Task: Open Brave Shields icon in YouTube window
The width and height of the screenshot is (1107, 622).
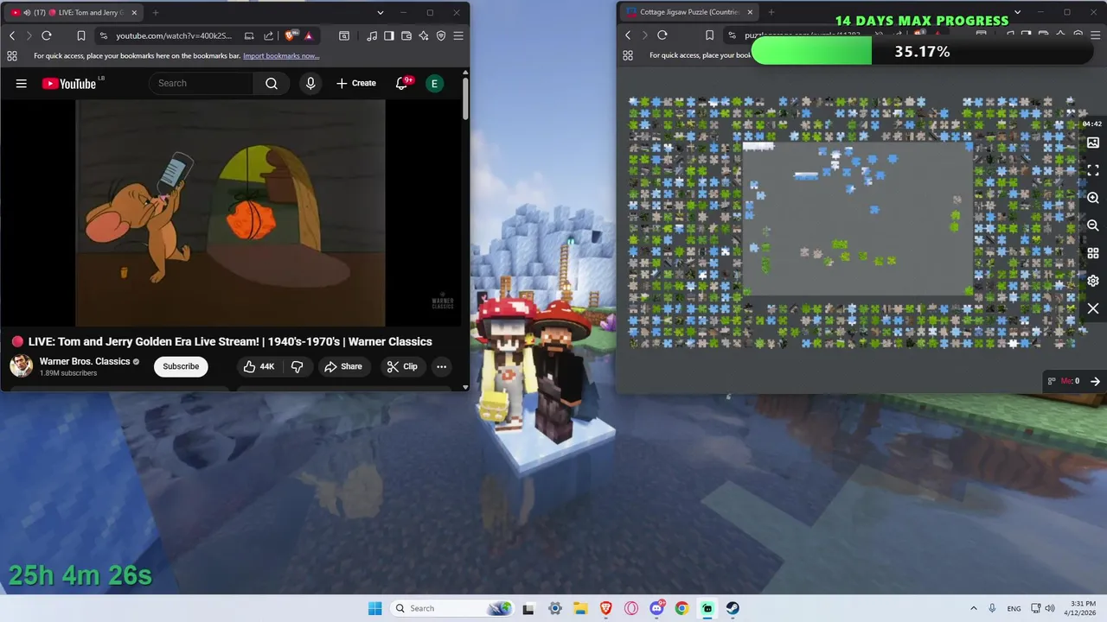Action: [290, 35]
